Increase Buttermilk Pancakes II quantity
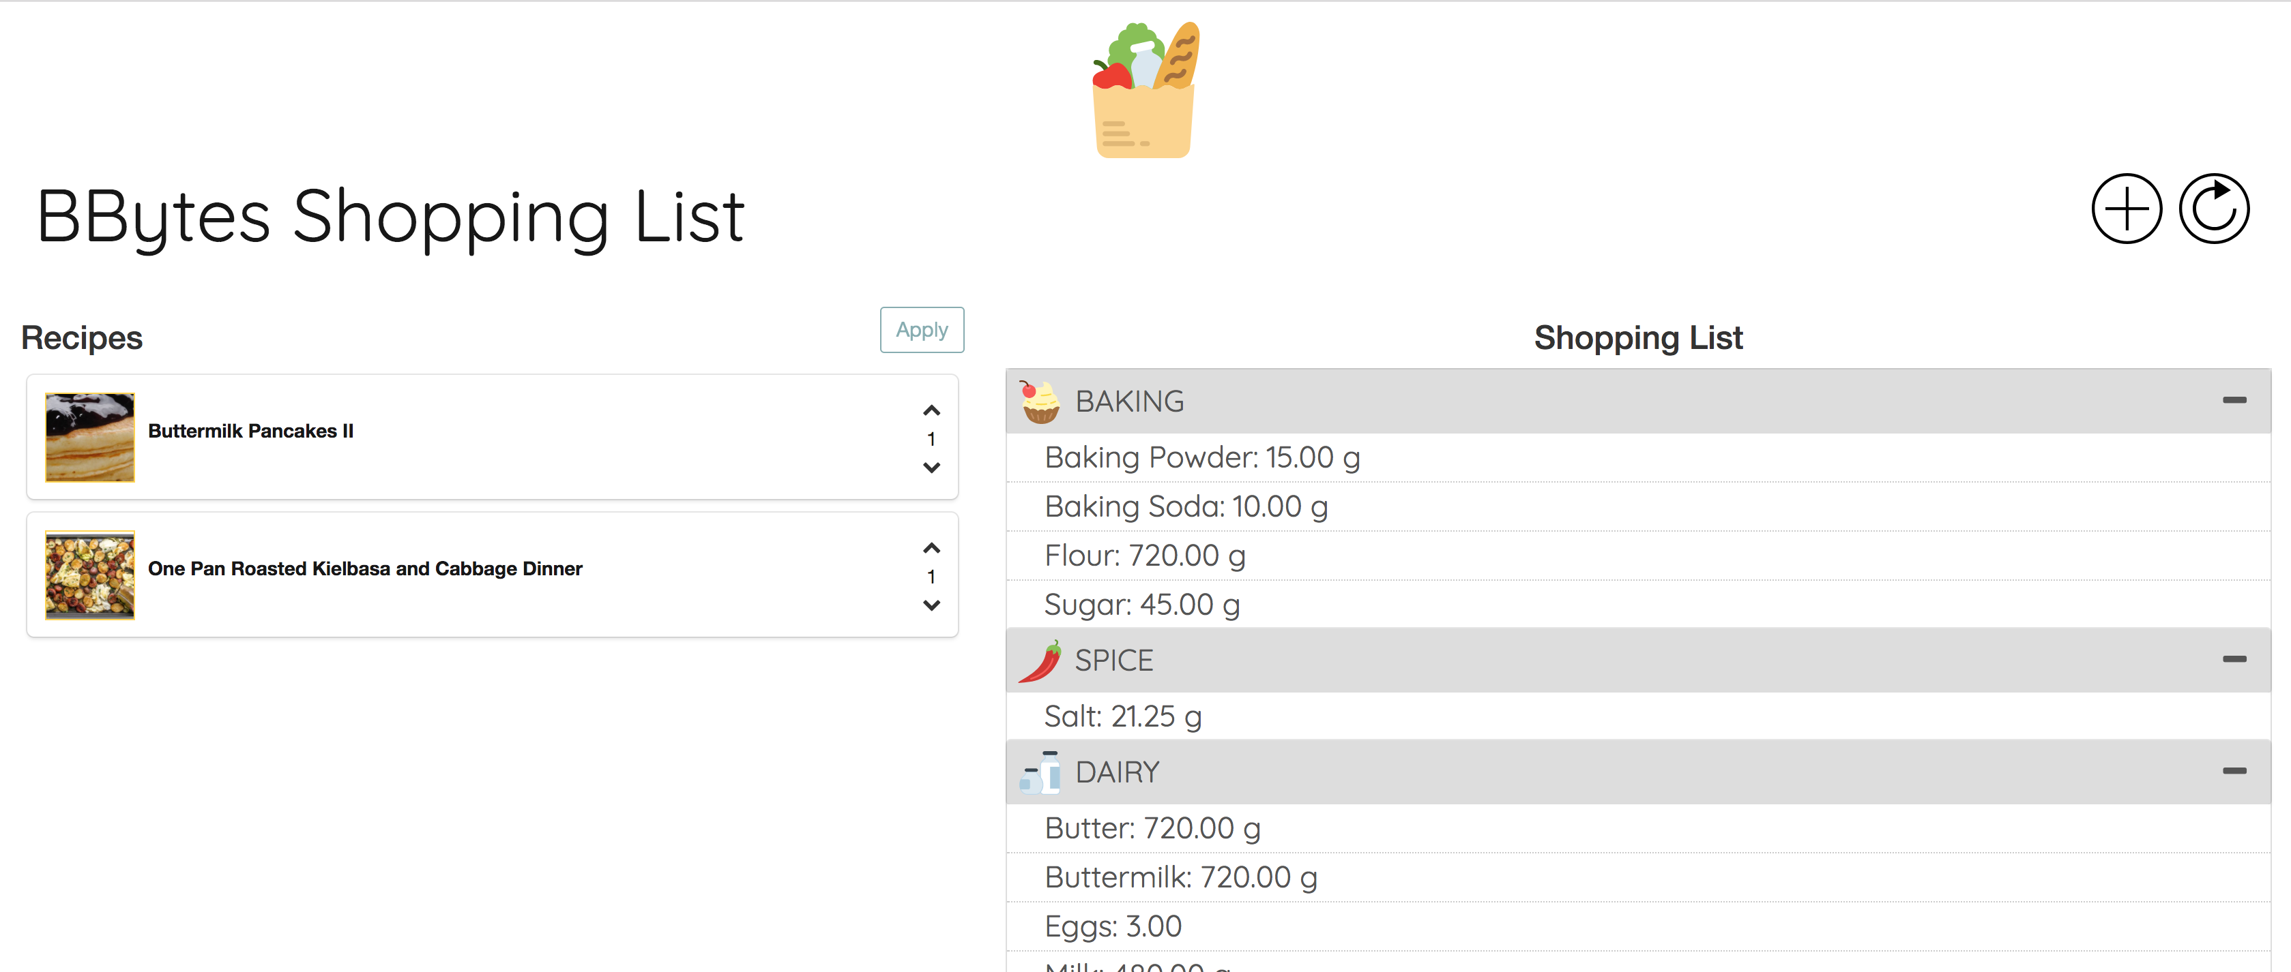Image resolution: width=2291 pixels, height=972 pixels. (x=931, y=410)
